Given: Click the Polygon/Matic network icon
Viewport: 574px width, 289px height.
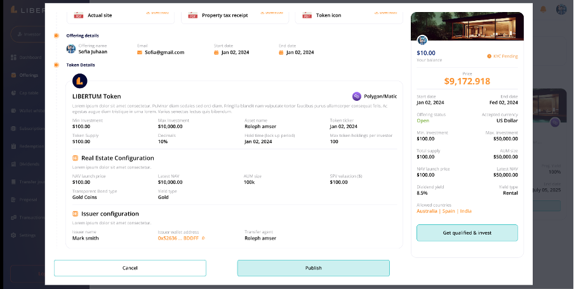Looking at the screenshot, I should coord(357,96).
